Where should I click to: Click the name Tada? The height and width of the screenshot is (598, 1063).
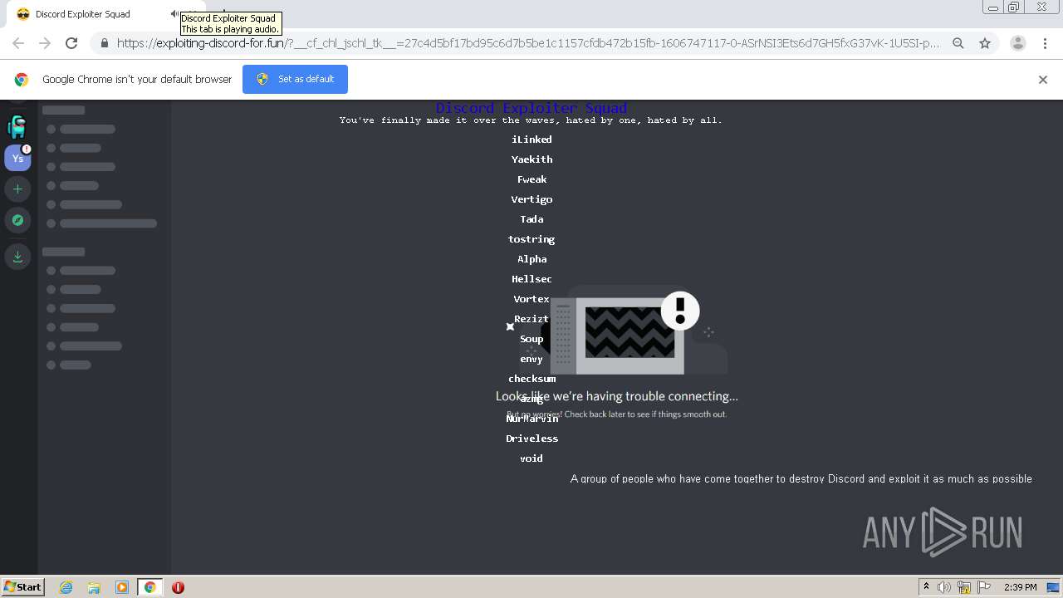(531, 219)
